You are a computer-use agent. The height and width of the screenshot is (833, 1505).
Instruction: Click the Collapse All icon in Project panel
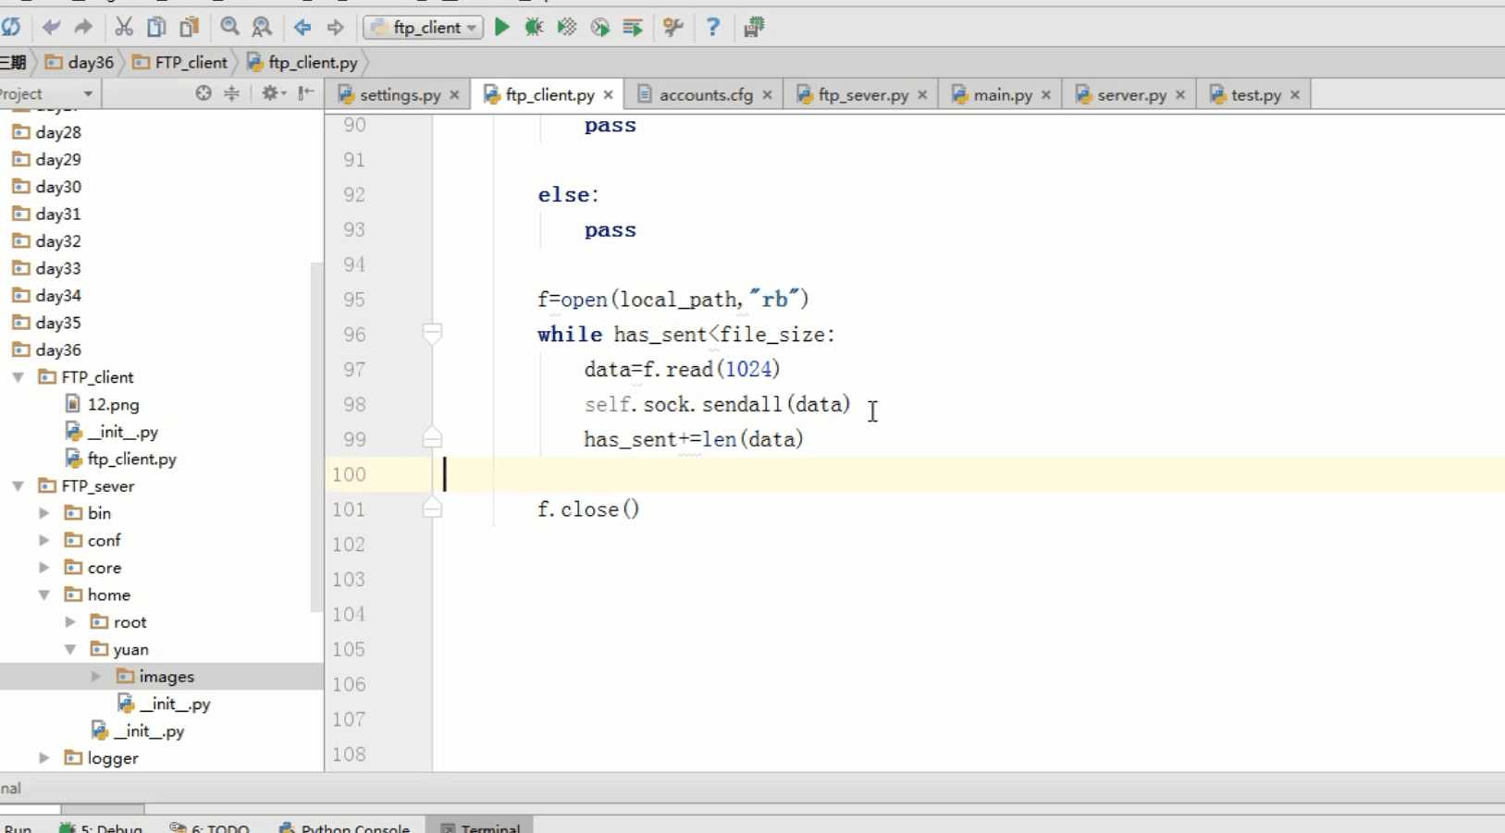(x=231, y=92)
